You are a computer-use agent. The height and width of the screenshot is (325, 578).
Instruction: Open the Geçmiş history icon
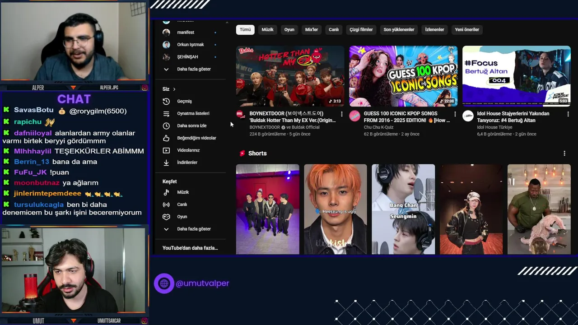(166, 101)
